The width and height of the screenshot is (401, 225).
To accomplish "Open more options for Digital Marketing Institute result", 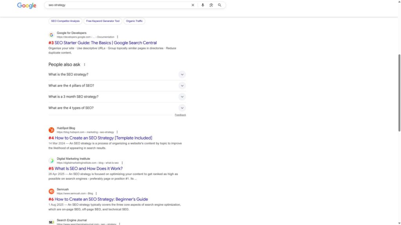I will tap(122, 163).
